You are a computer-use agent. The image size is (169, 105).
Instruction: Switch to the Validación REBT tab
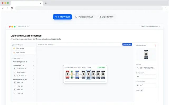tap(84, 17)
